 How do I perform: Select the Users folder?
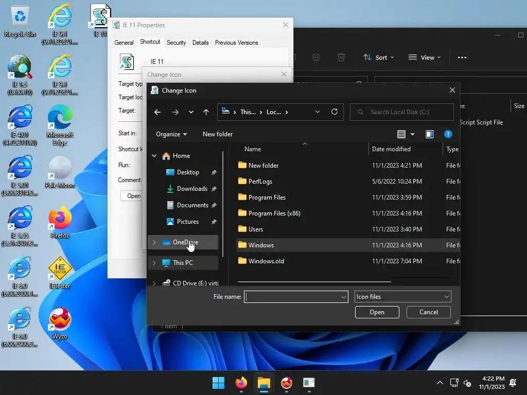(x=255, y=229)
